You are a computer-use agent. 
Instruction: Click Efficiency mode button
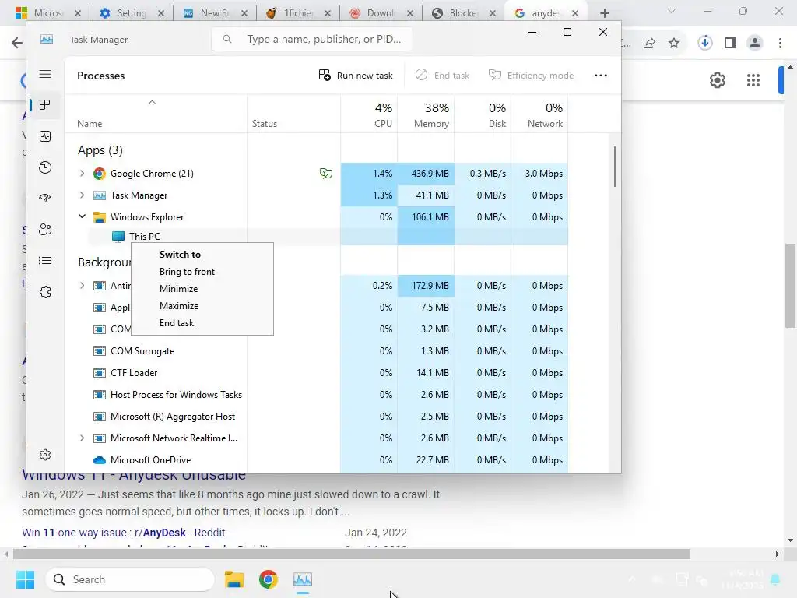coord(531,76)
